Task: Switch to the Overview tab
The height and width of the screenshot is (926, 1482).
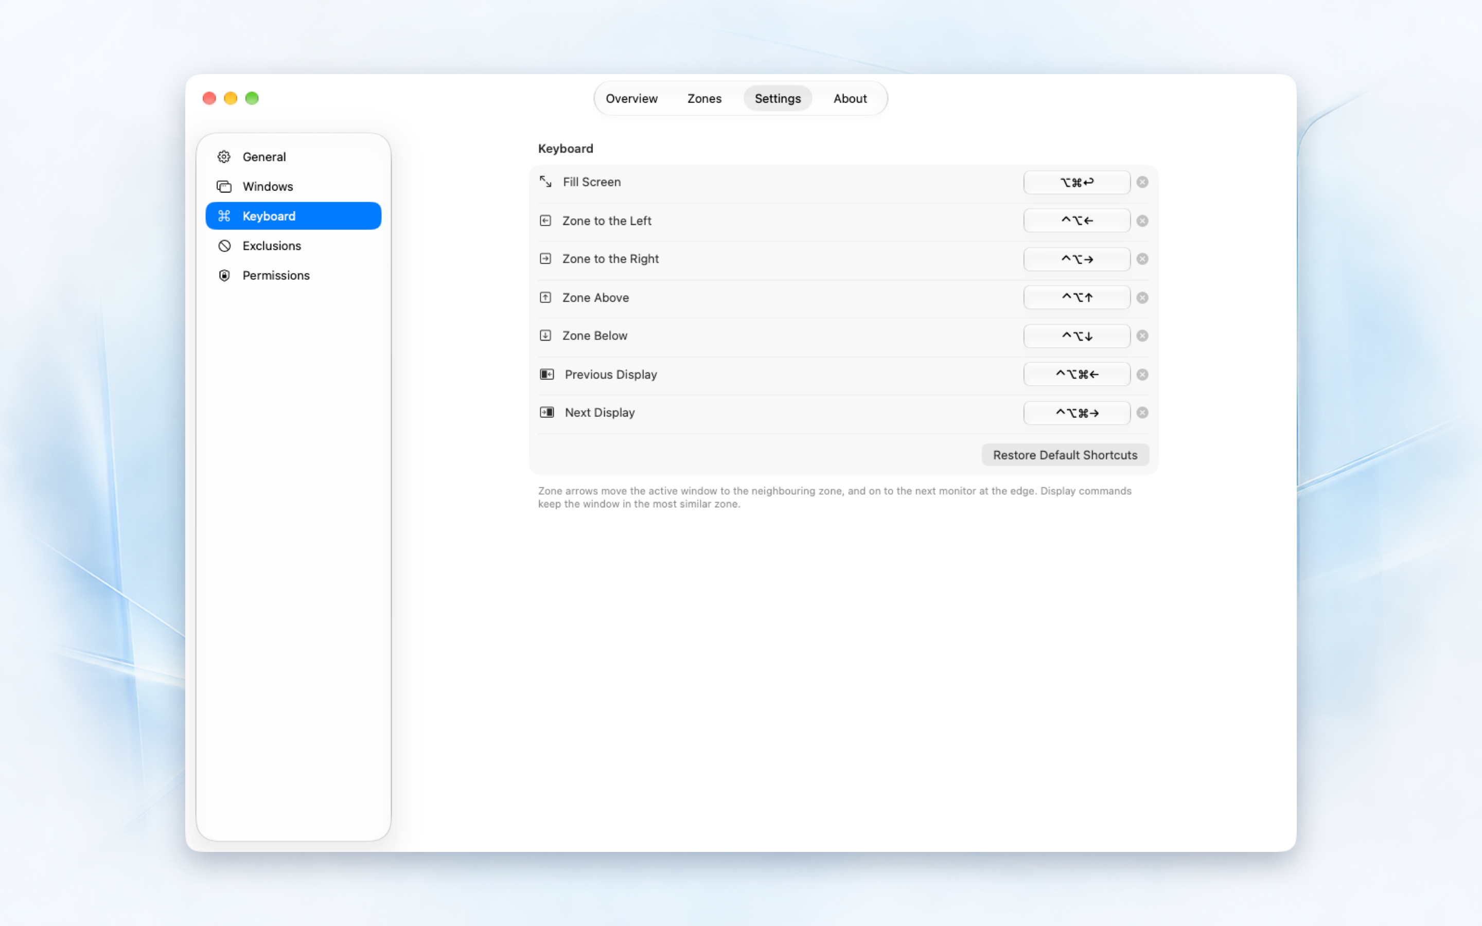Action: (631, 99)
